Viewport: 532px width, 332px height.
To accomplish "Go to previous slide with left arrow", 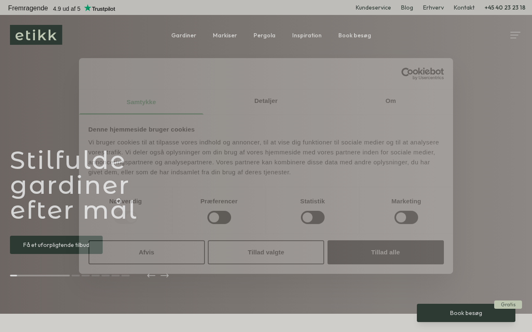I will pyautogui.click(x=151, y=276).
